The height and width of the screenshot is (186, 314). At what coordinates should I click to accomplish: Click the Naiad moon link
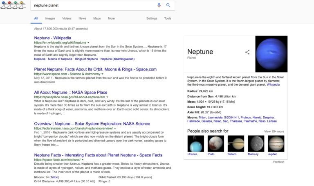tap(217, 121)
